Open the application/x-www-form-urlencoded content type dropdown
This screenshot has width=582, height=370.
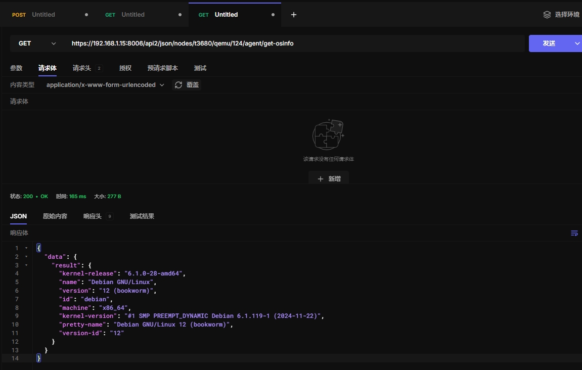(x=105, y=85)
